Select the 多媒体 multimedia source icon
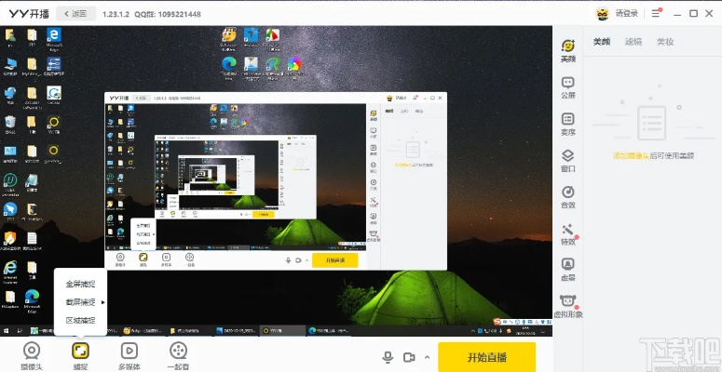Screen dimensions: 722x372 (x=129, y=356)
